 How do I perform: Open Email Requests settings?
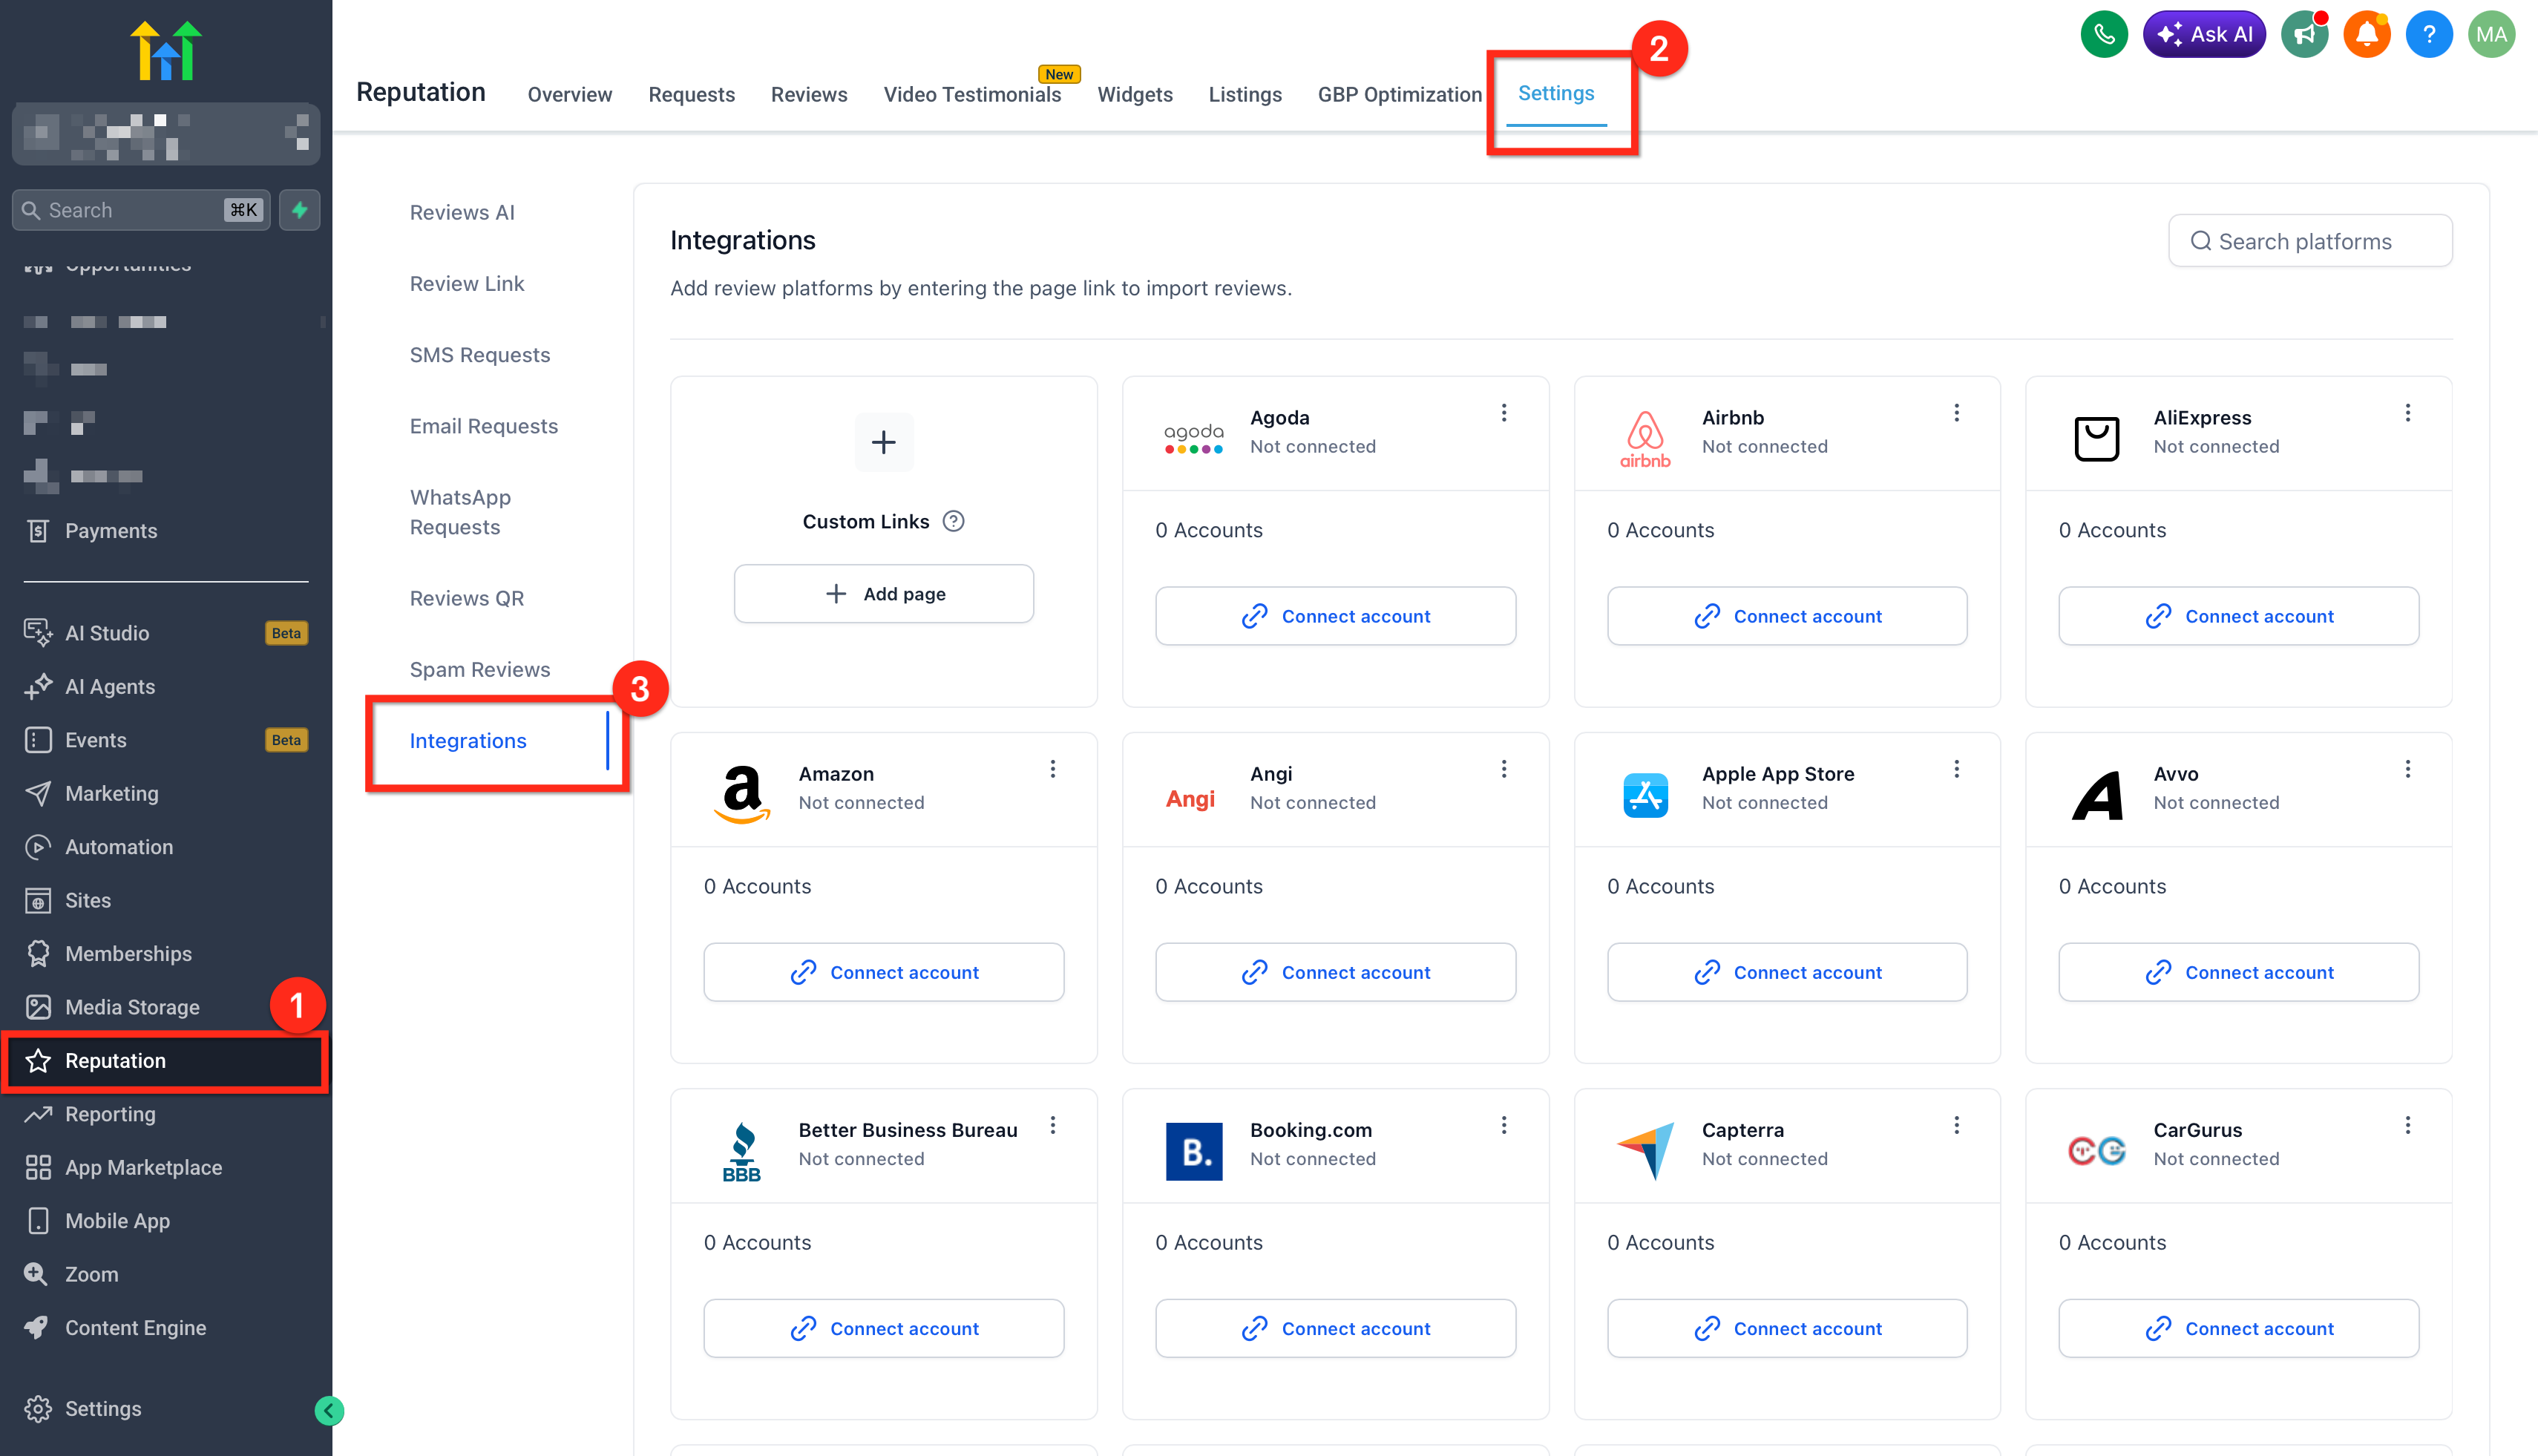(x=484, y=426)
